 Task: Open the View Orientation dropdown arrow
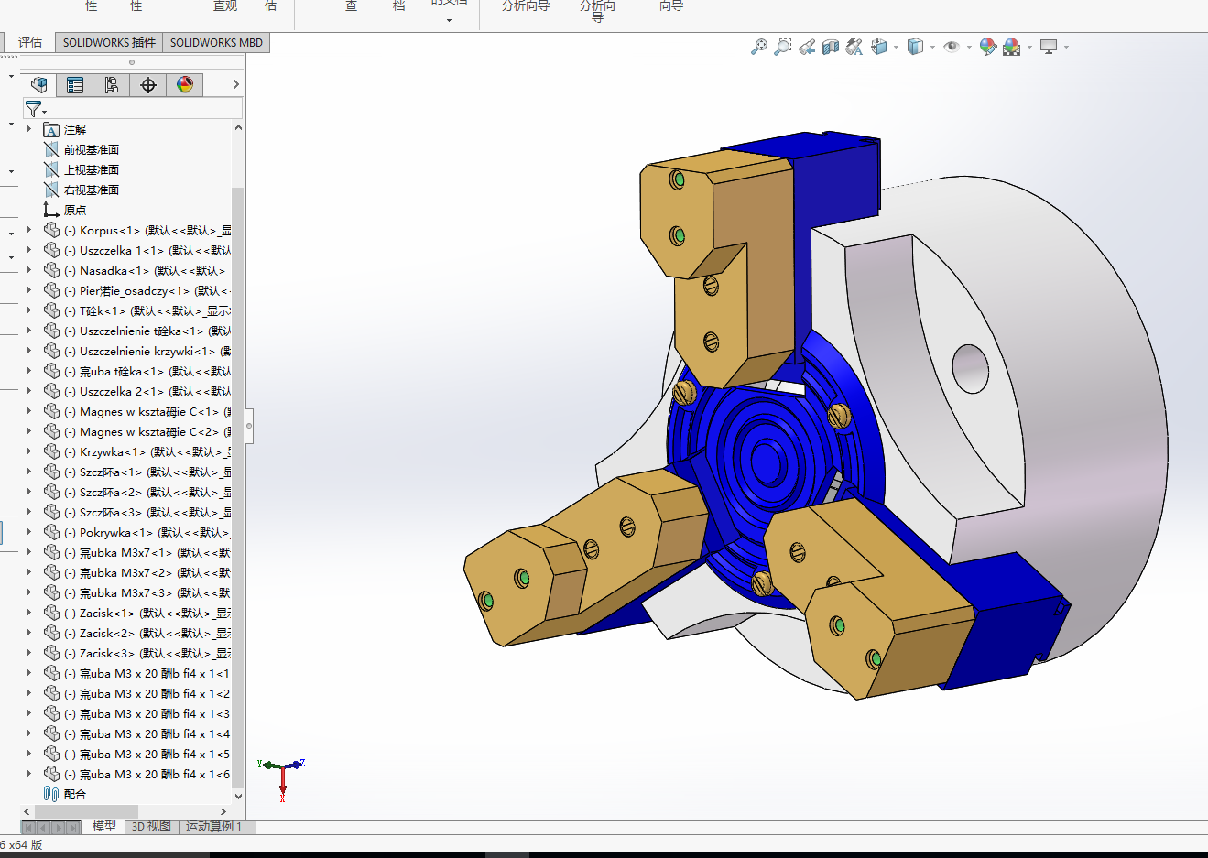(x=896, y=47)
